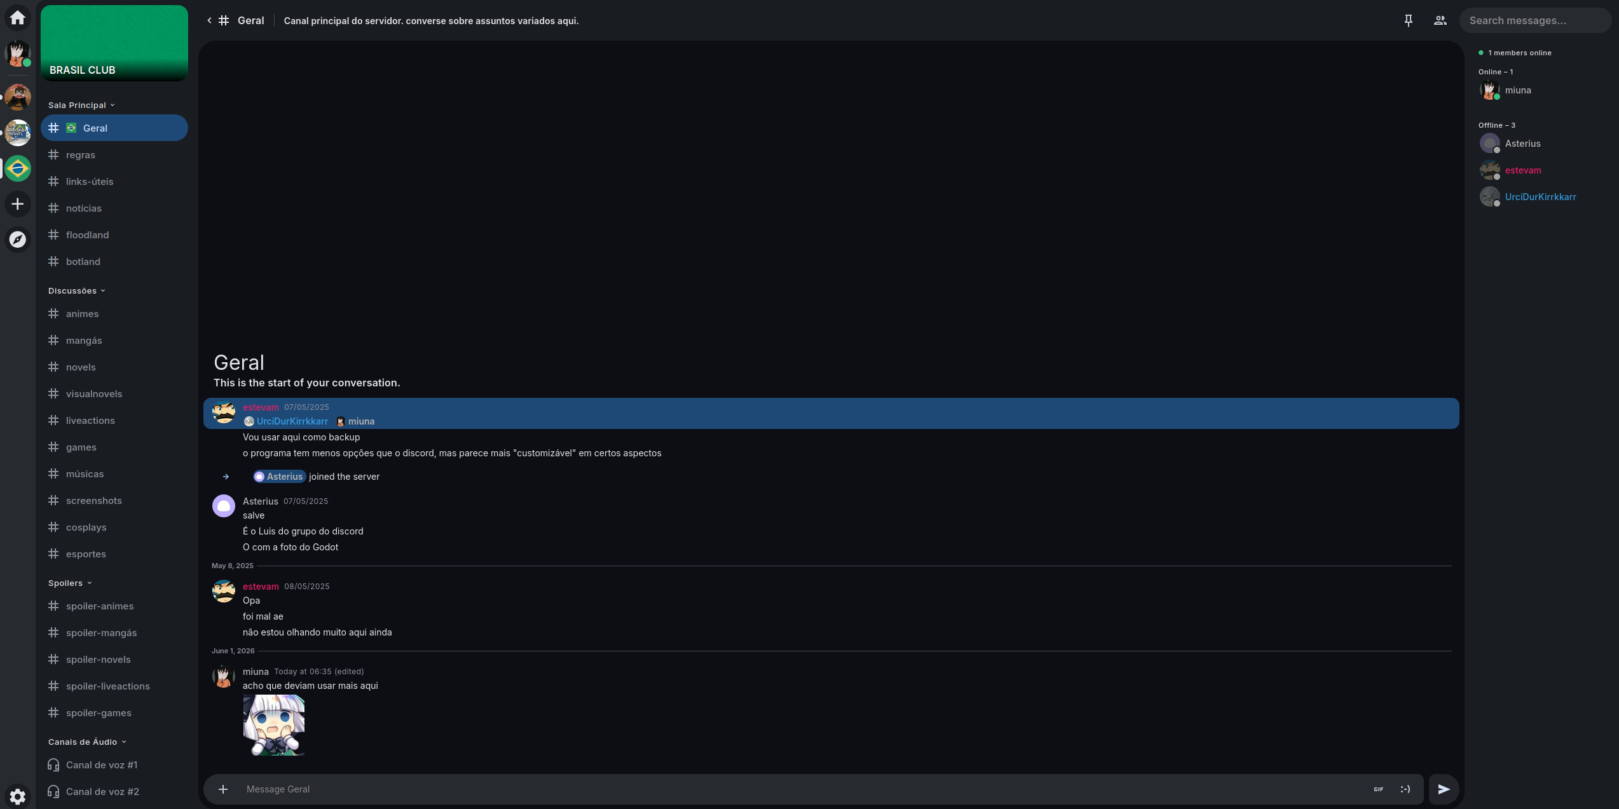
Task: Click UrciDurKirrkkarr mention in estevam's message
Action: 286,421
